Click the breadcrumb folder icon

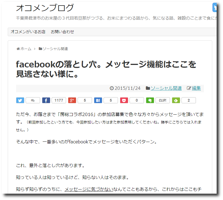[x=40, y=49]
